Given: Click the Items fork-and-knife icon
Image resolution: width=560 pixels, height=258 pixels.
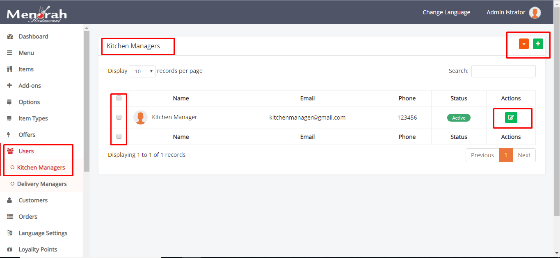Looking at the screenshot, I should coord(10,69).
